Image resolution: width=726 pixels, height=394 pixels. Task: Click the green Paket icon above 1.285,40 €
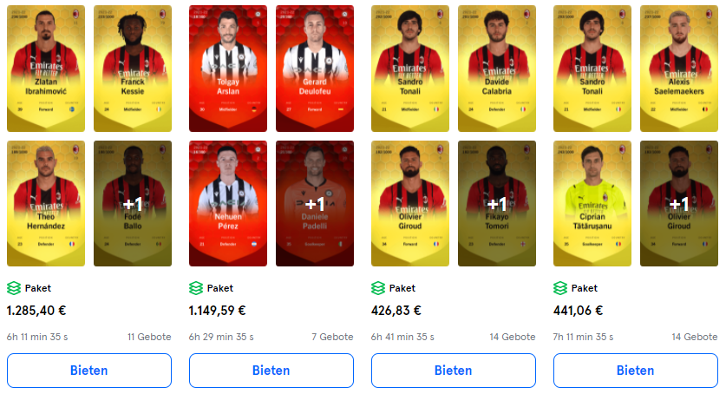click(14, 288)
